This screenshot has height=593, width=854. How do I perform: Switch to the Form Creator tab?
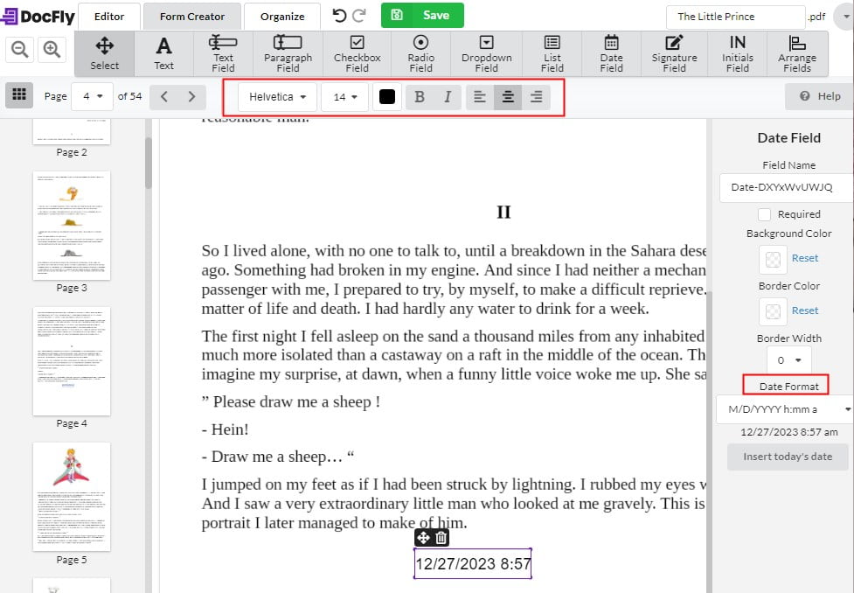pyautogui.click(x=191, y=15)
